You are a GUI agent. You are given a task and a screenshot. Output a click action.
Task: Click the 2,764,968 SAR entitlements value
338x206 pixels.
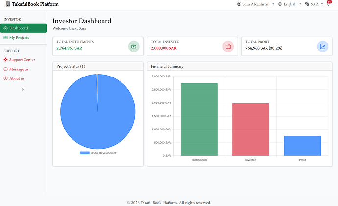[69, 48]
